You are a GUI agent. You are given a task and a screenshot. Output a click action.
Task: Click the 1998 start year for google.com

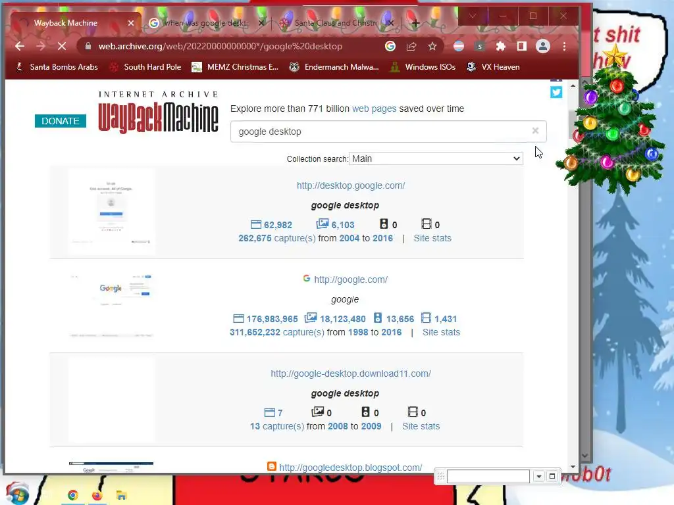(x=358, y=332)
